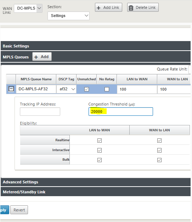Enable the No Retag checkbox
The image size is (192, 222).
[x=107, y=89]
